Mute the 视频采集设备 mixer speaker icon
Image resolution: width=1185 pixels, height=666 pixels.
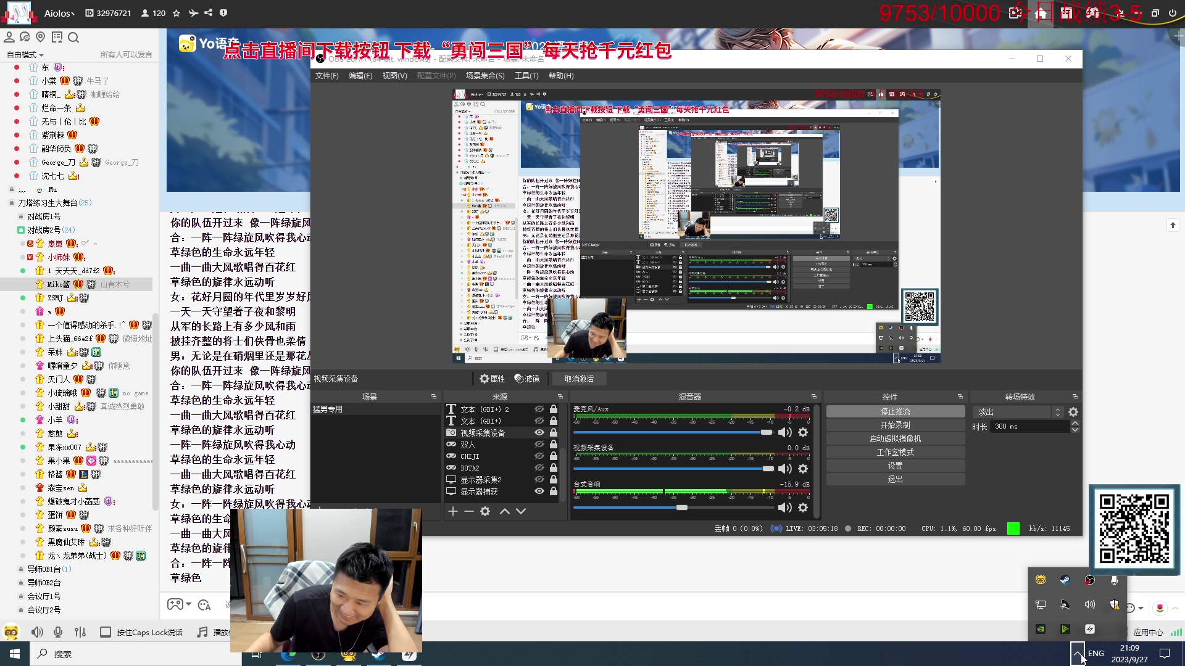pos(785,469)
